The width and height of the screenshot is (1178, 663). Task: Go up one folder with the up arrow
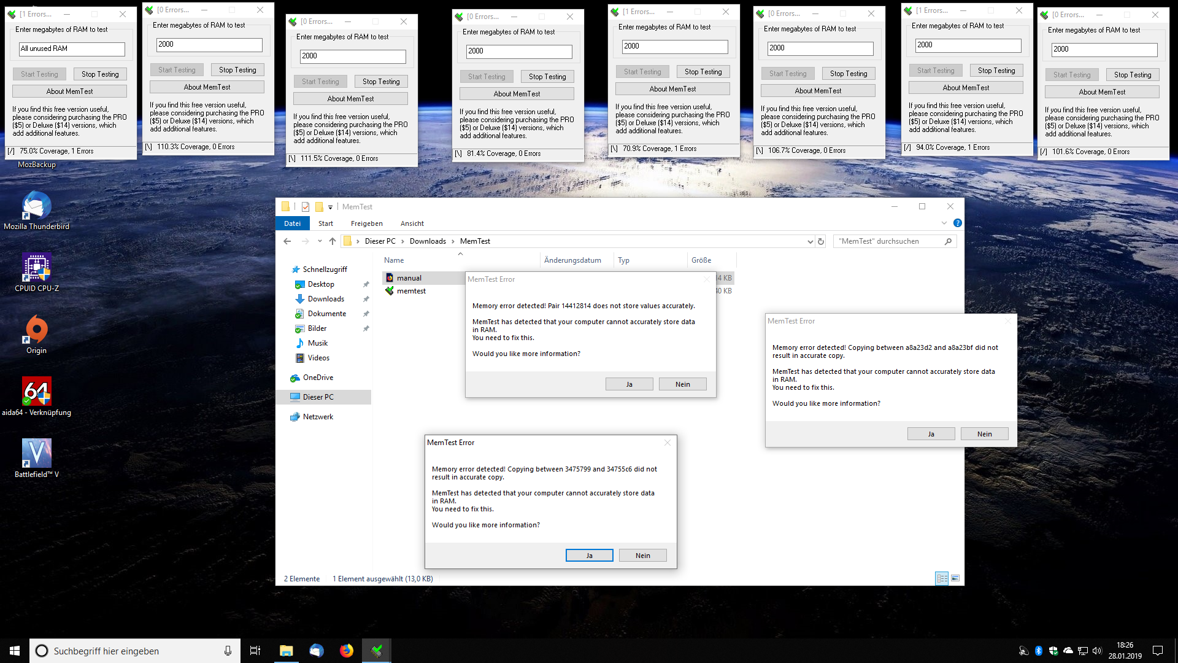tap(333, 241)
